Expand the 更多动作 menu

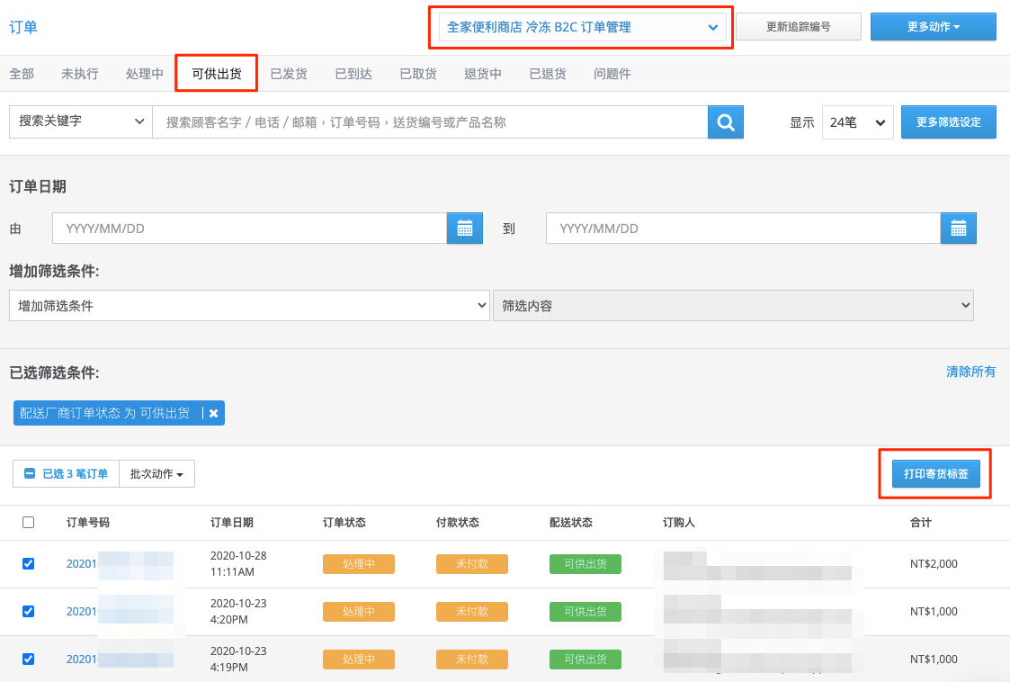click(934, 26)
